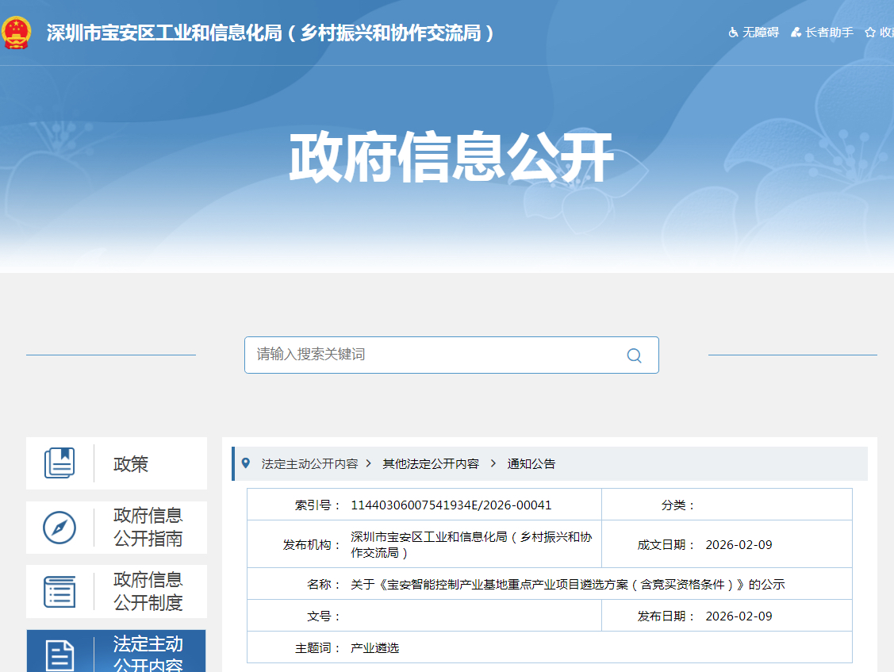Click the 索引号 label
Viewport: 894px width, 672px height.
tap(317, 505)
